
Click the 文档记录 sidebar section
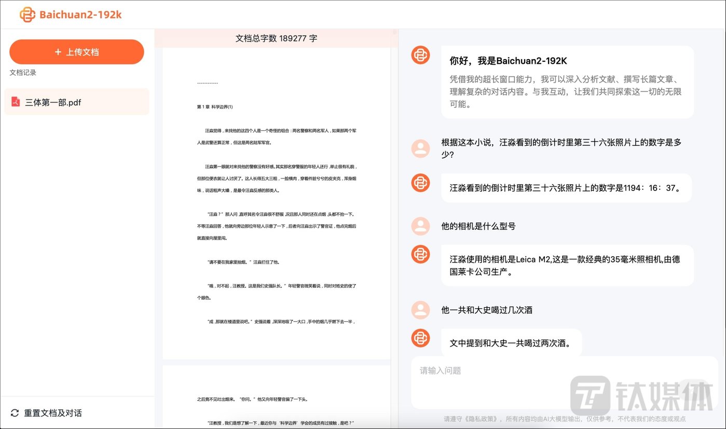(23, 72)
